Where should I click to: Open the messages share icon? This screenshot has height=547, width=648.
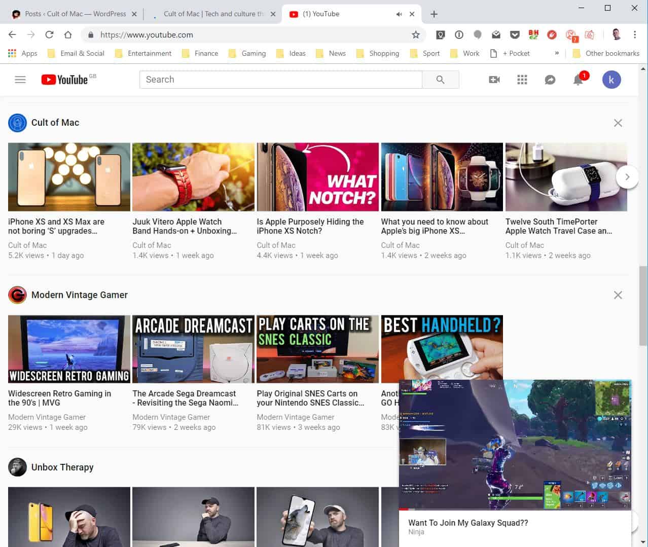550,80
